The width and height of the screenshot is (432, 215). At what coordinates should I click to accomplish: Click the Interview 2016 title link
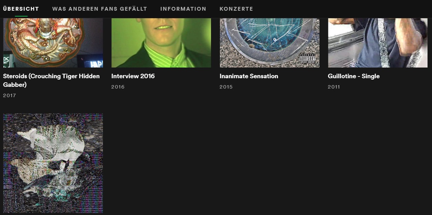[133, 76]
